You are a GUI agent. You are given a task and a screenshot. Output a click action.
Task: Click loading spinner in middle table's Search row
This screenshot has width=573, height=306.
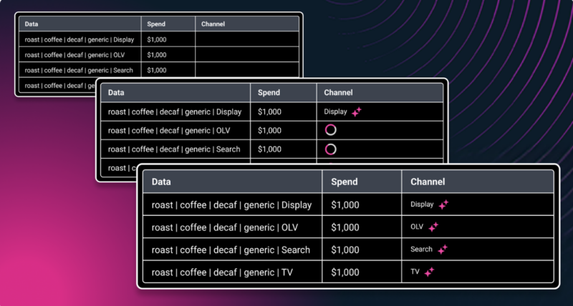pos(330,149)
